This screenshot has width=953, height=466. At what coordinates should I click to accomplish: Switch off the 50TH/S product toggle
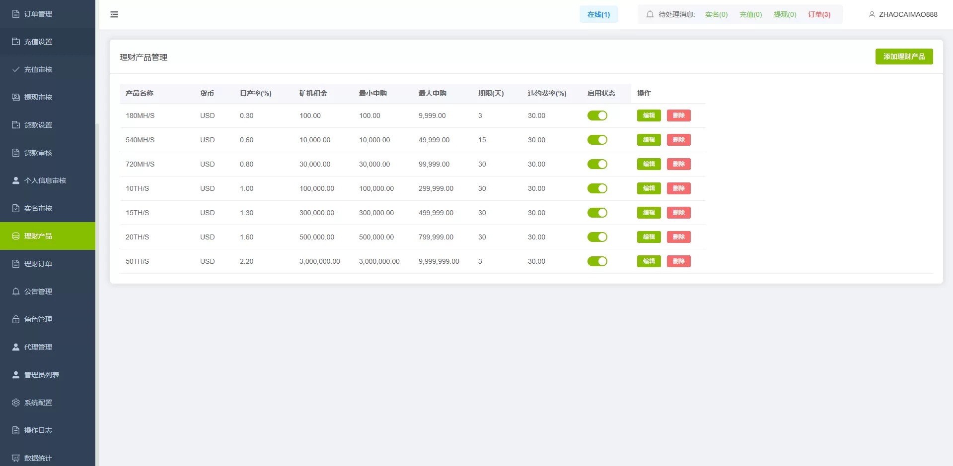[x=597, y=261]
